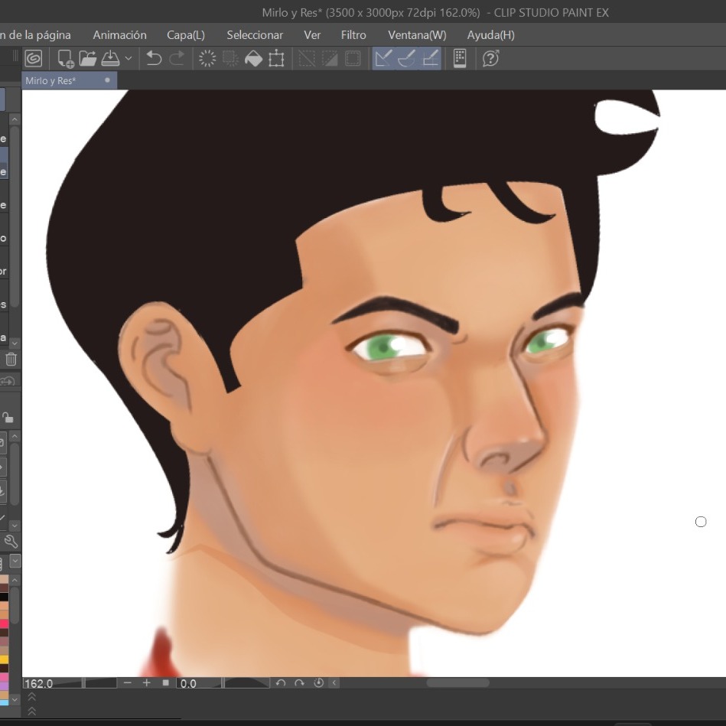Click the Save icon in toolbar

point(110,58)
